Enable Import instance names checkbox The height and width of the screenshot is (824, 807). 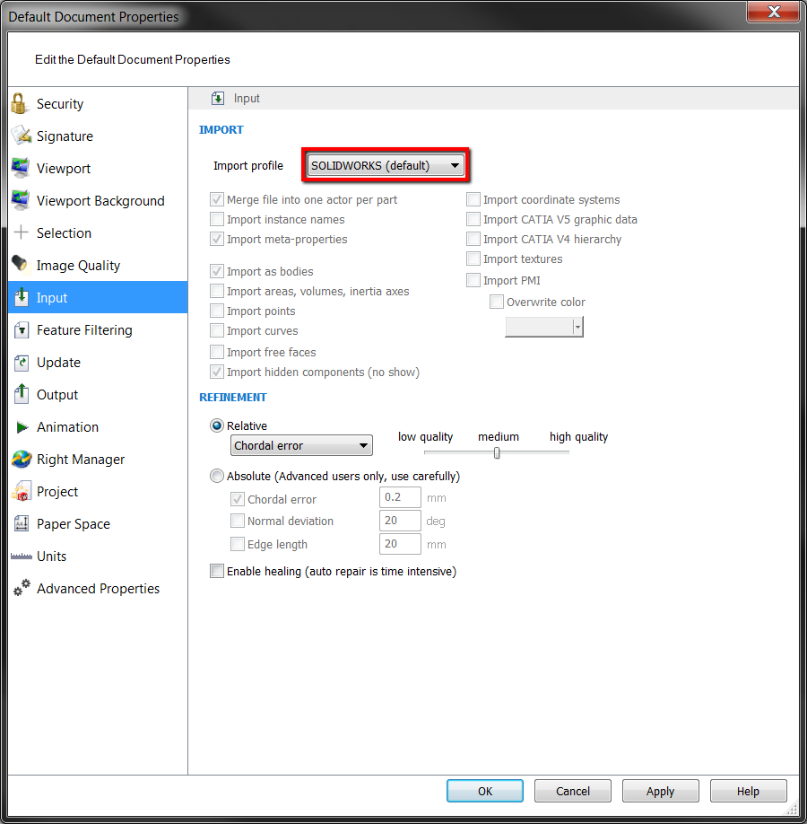(217, 219)
